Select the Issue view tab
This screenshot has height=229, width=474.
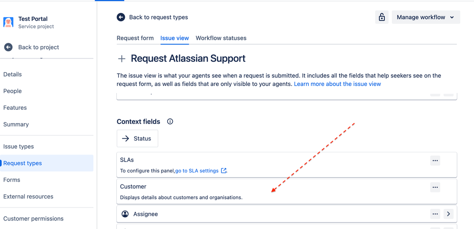pos(175,38)
